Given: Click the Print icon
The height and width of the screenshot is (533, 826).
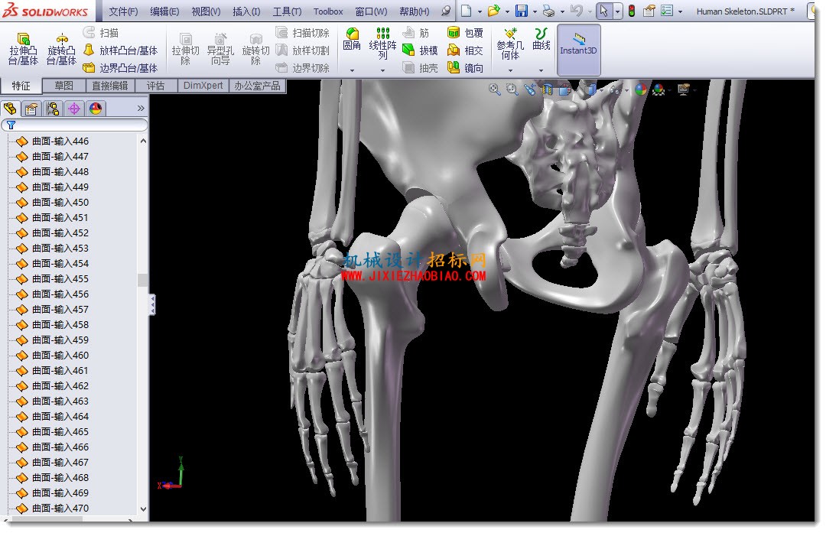Looking at the screenshot, I should click(548, 11).
